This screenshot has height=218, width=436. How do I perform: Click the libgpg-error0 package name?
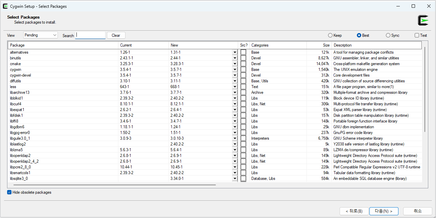pos(20,133)
